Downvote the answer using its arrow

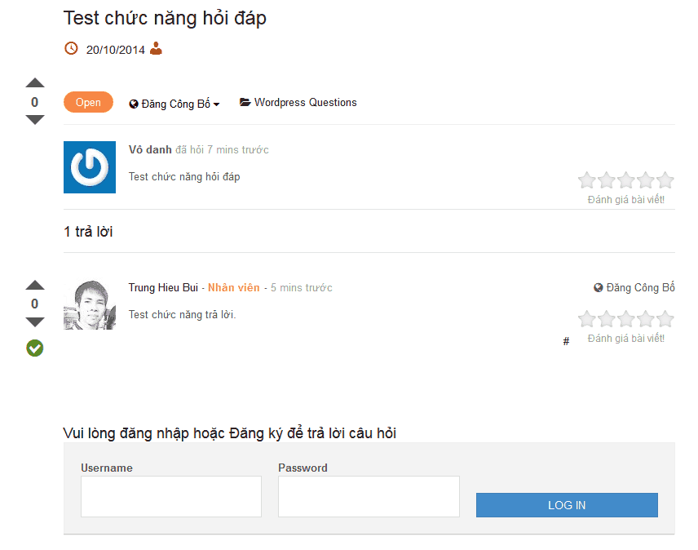[34, 322]
